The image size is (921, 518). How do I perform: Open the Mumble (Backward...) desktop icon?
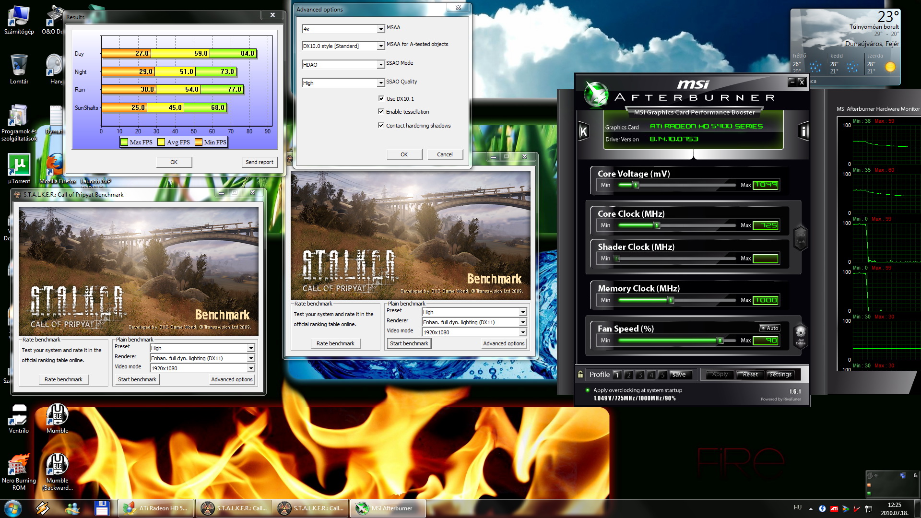[57, 471]
